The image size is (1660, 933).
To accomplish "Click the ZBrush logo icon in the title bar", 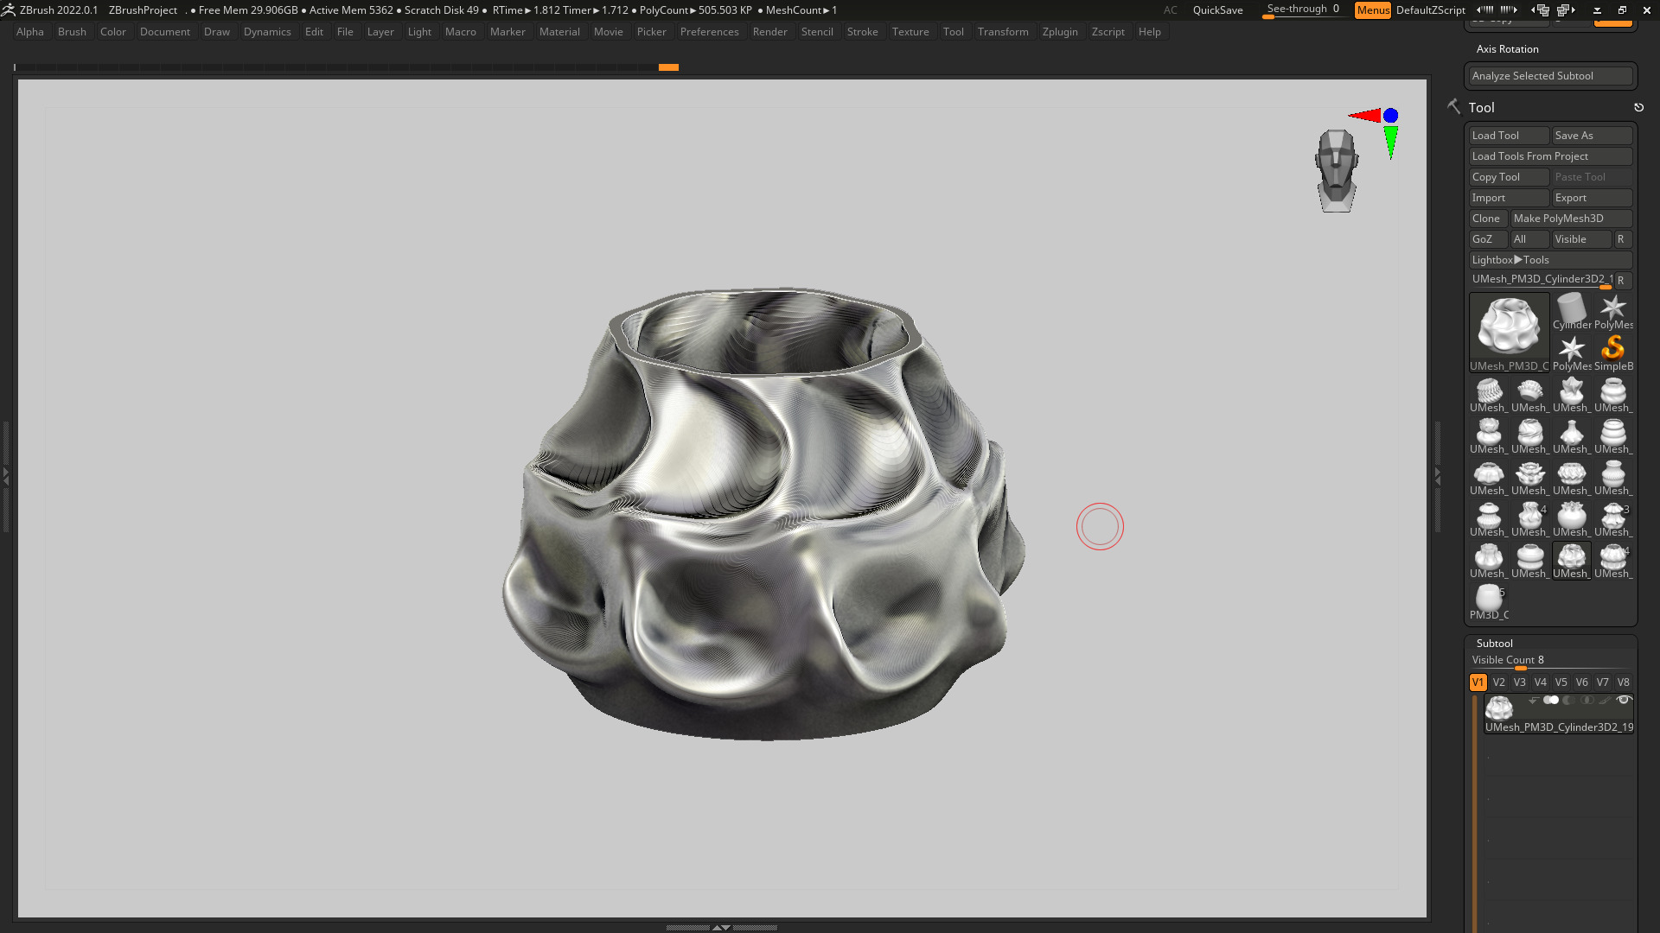I will coord(8,10).
